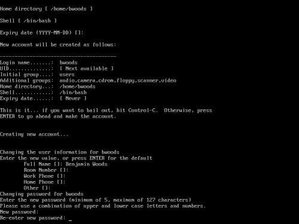299x224 pixels.
Task: Click the blinking cursor after Re-enter new password
Action: pos(70,220)
